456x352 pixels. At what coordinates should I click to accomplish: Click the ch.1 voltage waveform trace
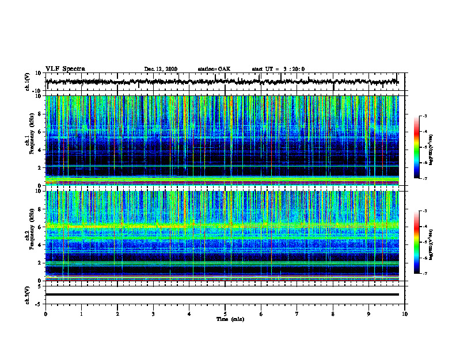pos(222,82)
